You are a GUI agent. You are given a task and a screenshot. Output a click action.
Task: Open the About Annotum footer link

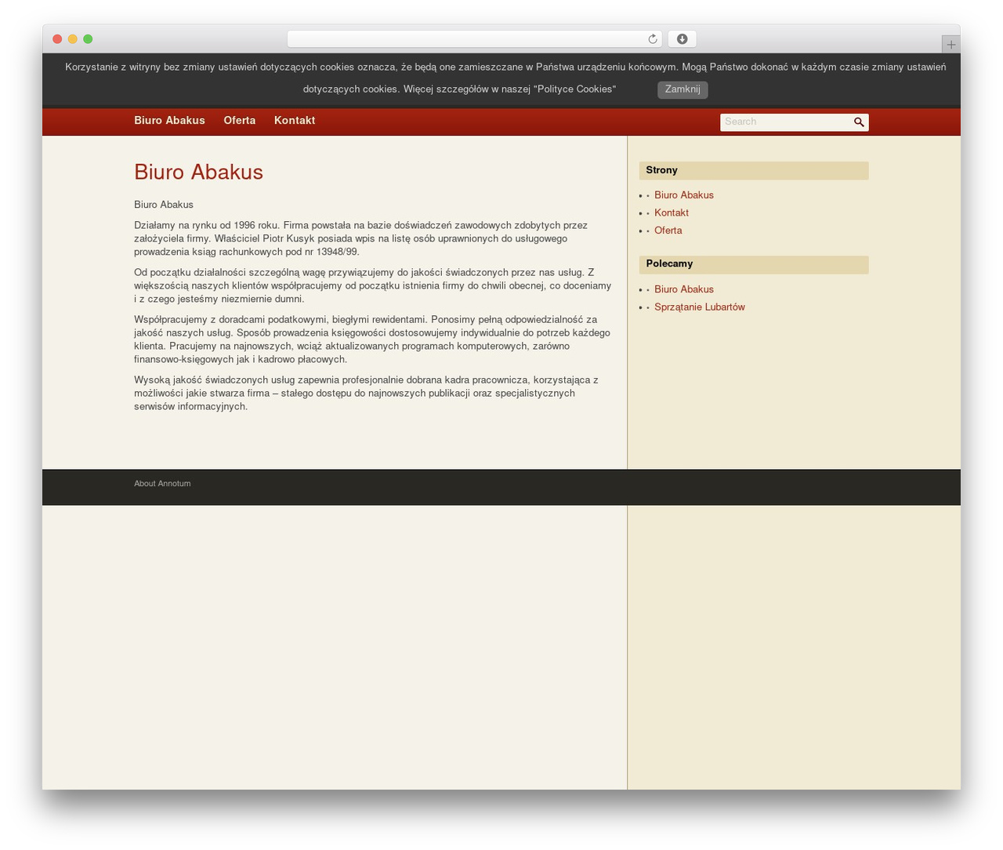tap(162, 484)
